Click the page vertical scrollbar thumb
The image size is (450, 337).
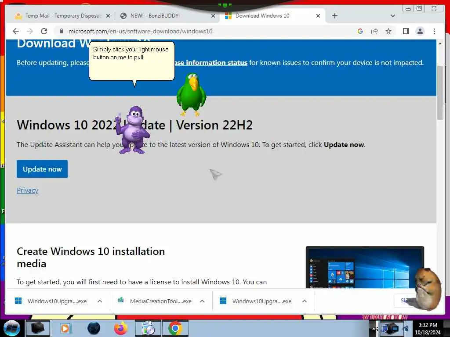[x=440, y=93]
